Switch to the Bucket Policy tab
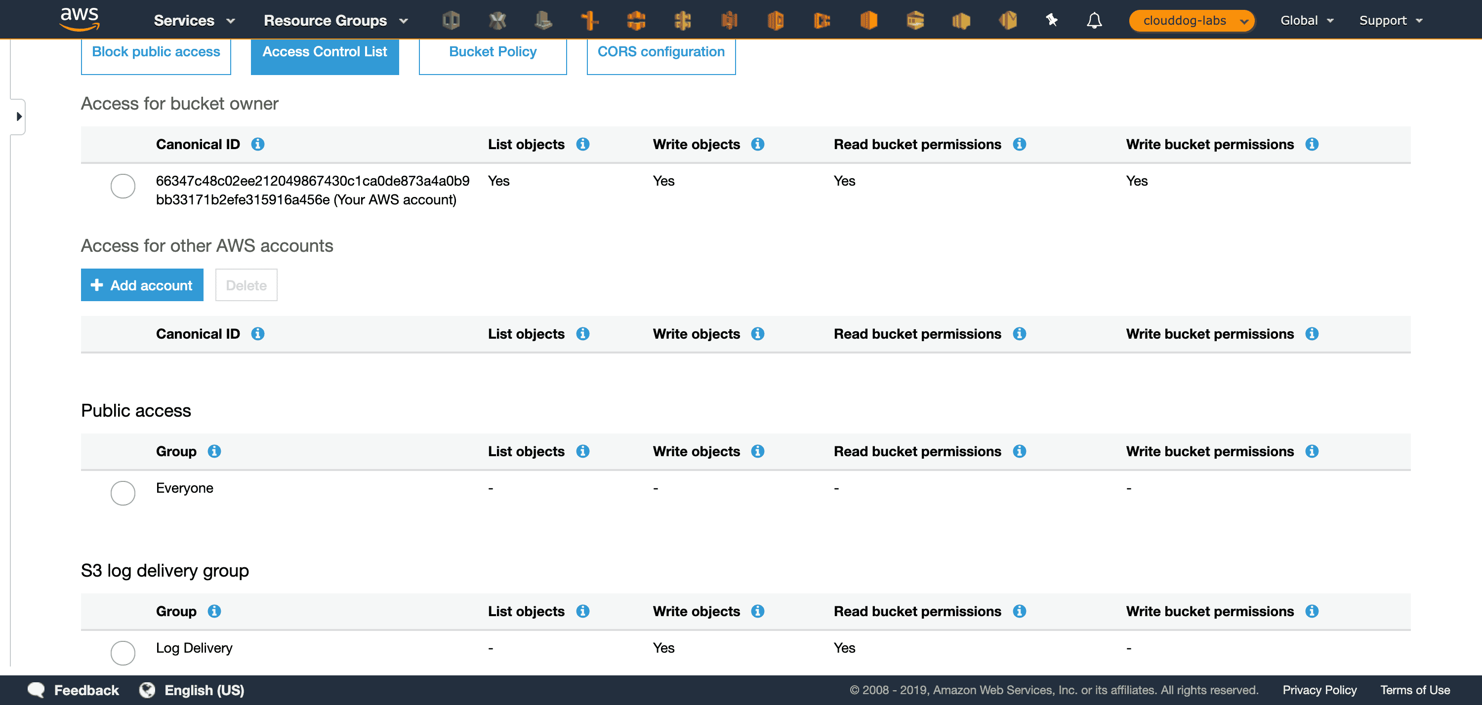This screenshot has height=705, width=1482. click(x=493, y=52)
